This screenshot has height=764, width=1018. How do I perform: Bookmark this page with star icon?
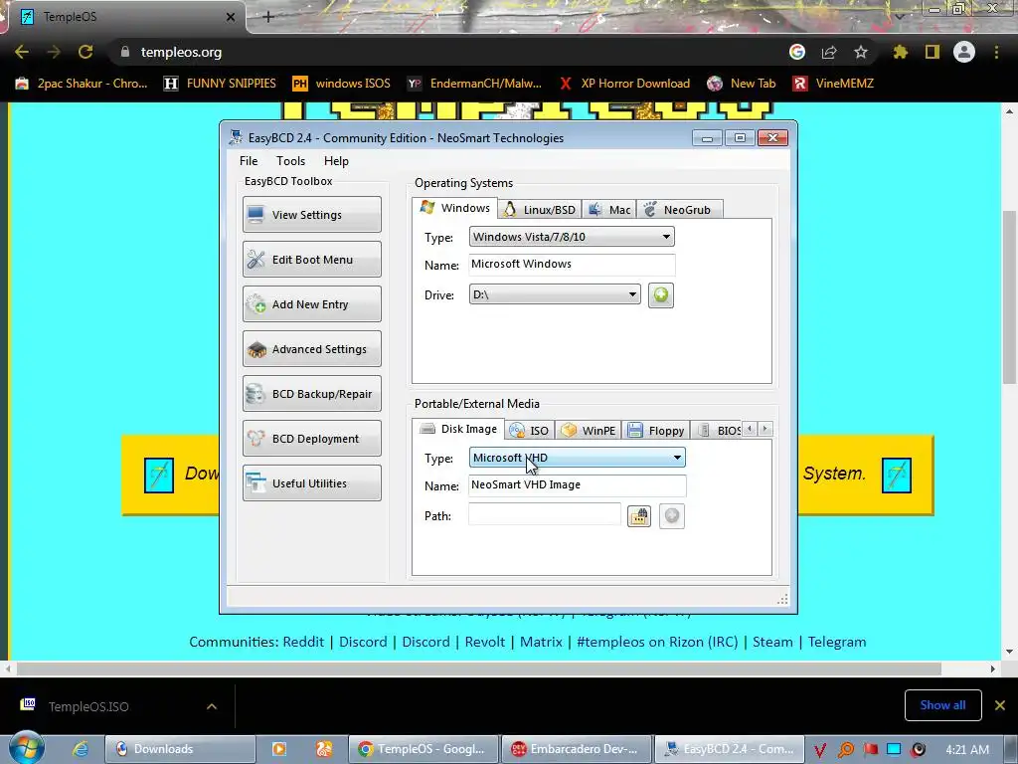tap(860, 52)
